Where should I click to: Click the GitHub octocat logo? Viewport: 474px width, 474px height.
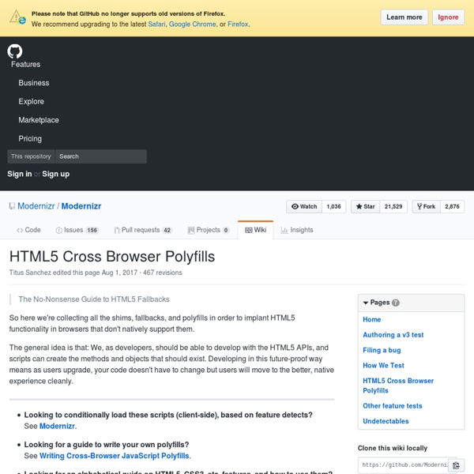(x=15, y=51)
